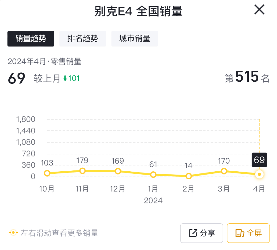The width and height of the screenshot is (277, 250).
Task: Select the October data point (103)
Action: (47, 173)
